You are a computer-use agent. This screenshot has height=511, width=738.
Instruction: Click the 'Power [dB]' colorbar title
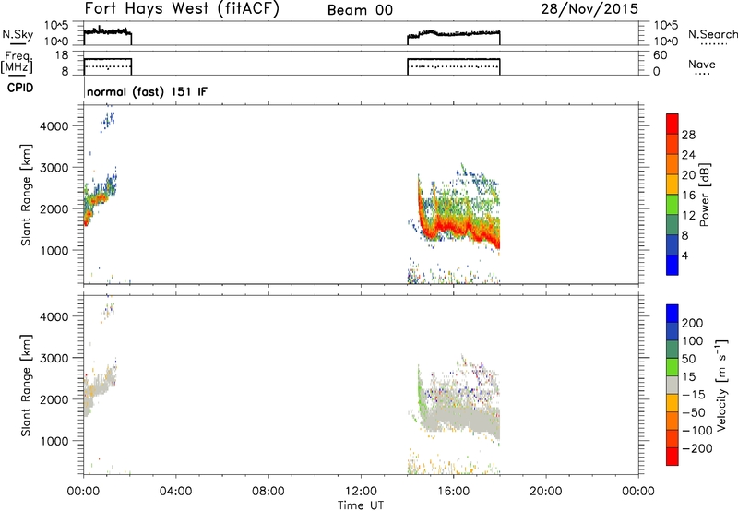[705, 195]
